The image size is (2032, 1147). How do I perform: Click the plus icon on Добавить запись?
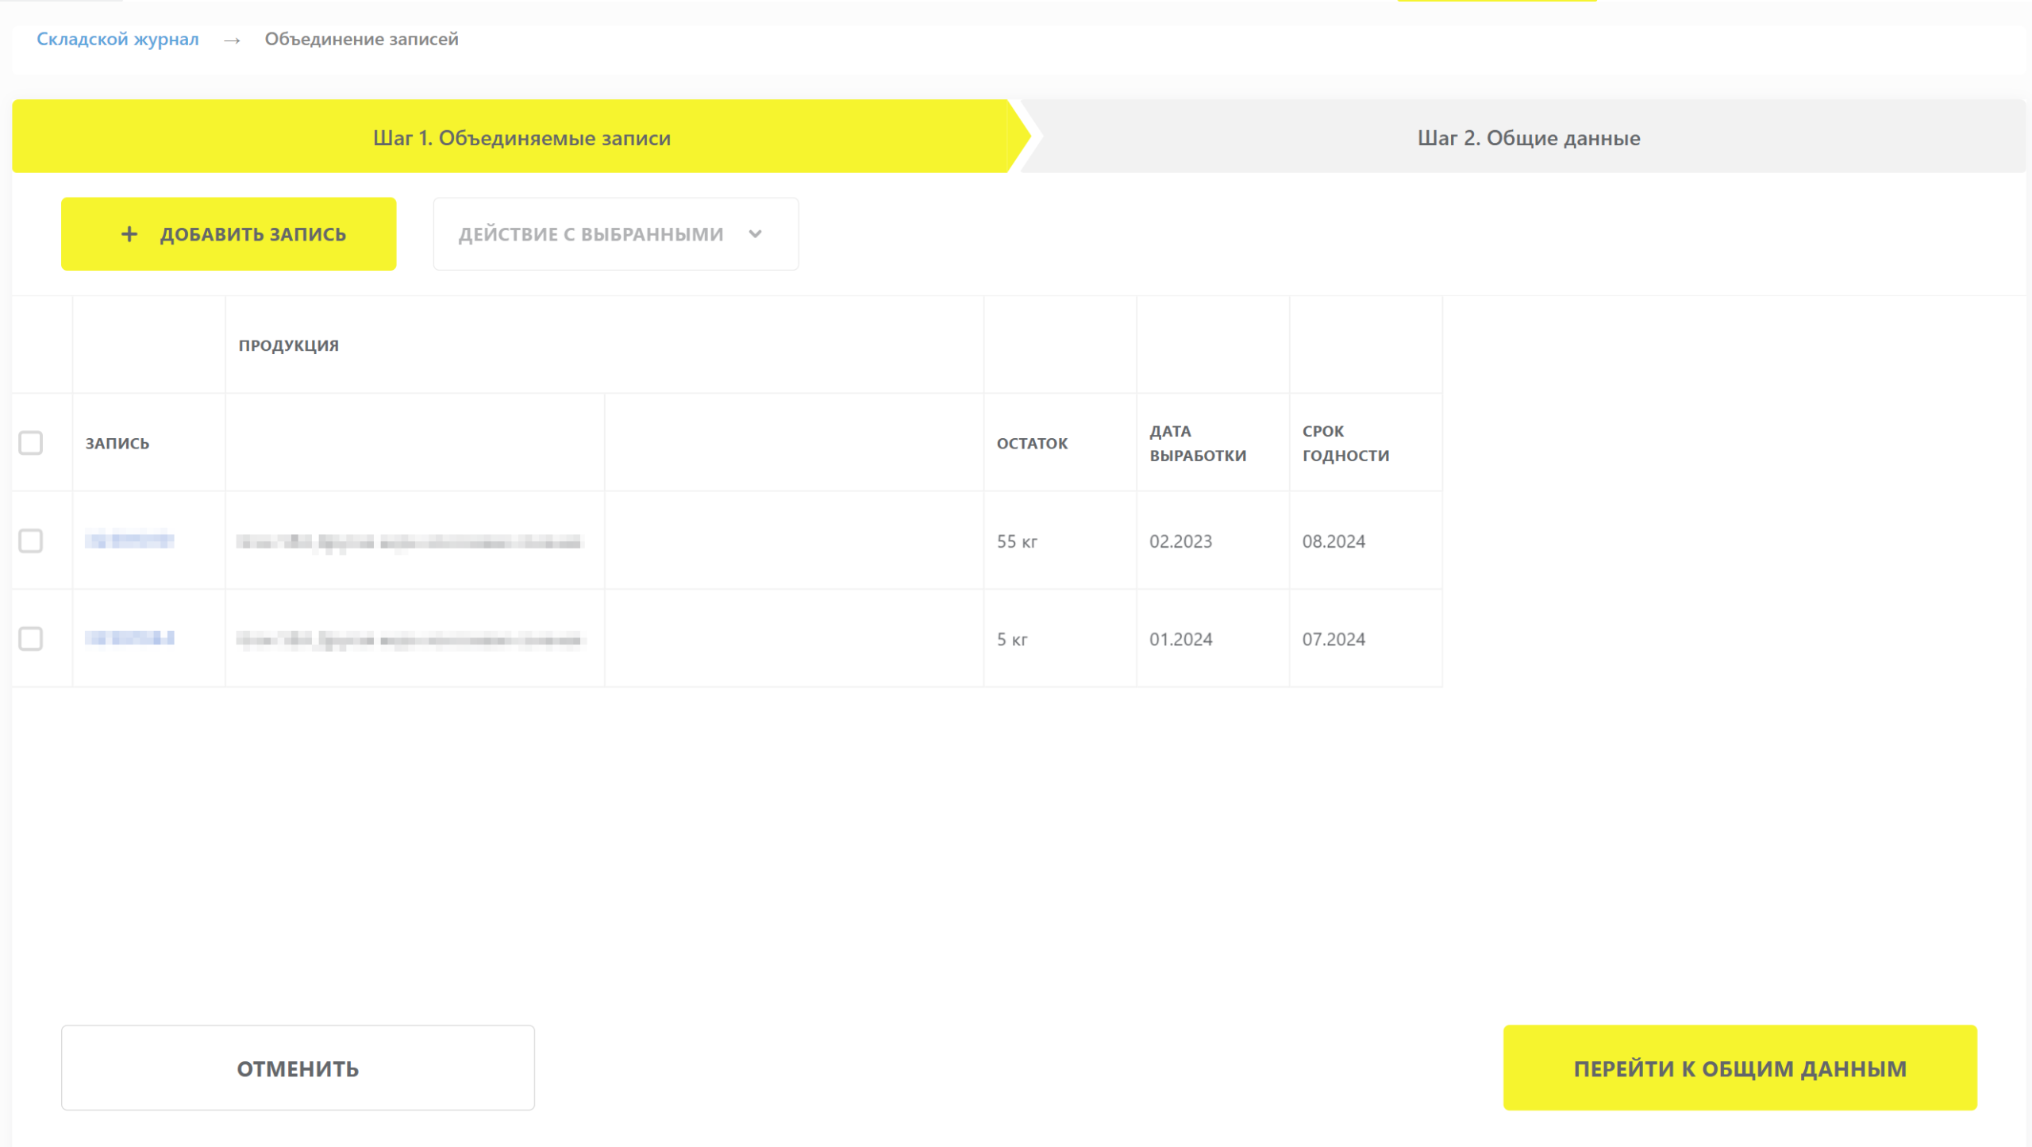[129, 234]
